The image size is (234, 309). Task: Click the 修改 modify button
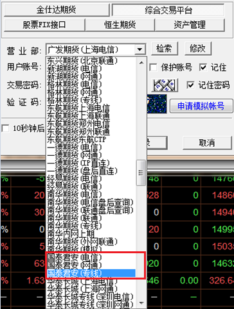pos(198,48)
